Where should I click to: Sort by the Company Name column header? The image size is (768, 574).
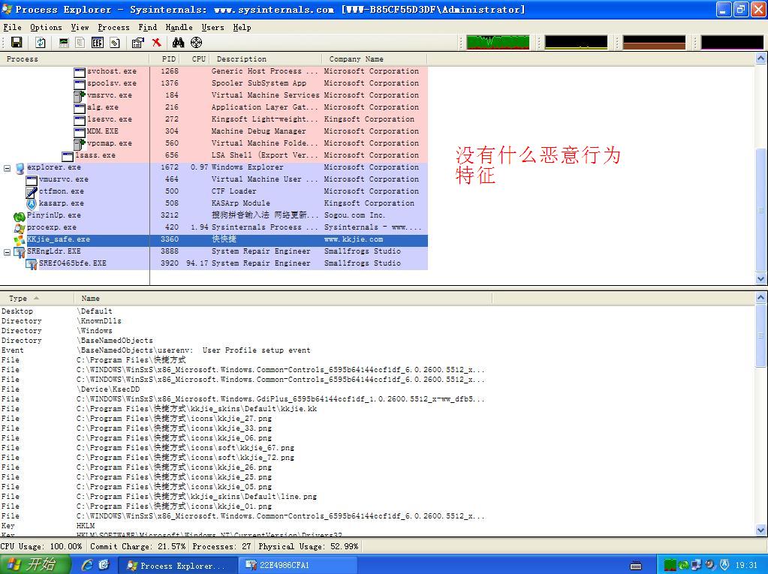point(375,59)
